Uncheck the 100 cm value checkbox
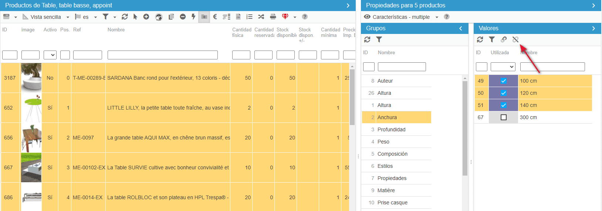Viewport: 602px width, 211px height. coord(503,81)
